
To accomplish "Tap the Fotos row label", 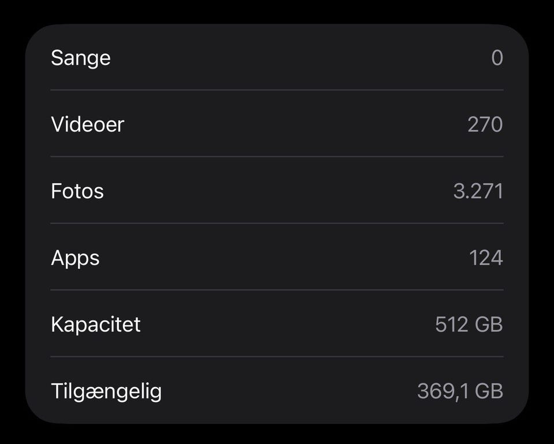I will pyautogui.click(x=77, y=191).
